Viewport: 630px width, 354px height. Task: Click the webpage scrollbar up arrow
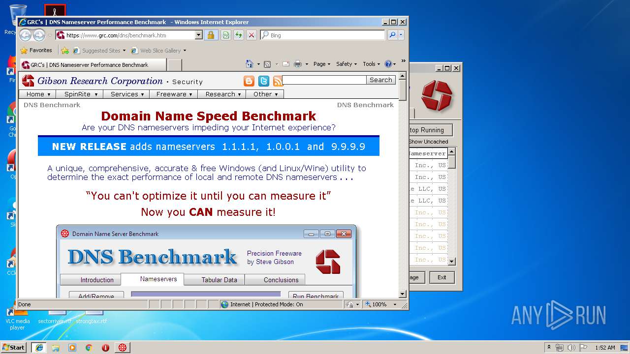point(402,76)
